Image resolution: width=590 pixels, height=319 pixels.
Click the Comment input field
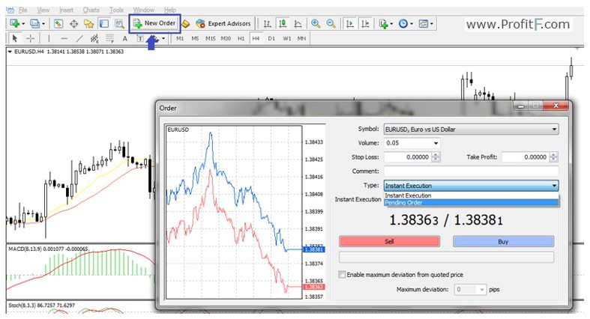coord(470,171)
